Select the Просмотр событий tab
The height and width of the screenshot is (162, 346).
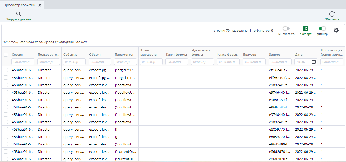click(x=19, y=5)
